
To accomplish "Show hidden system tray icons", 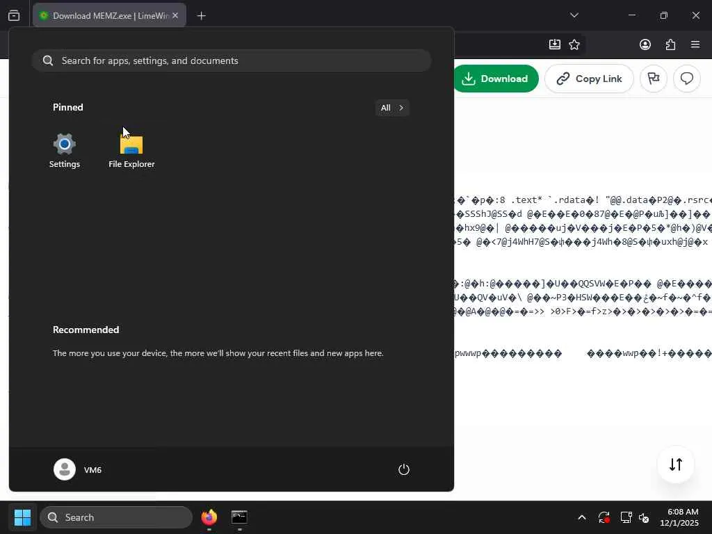I will tap(582, 517).
